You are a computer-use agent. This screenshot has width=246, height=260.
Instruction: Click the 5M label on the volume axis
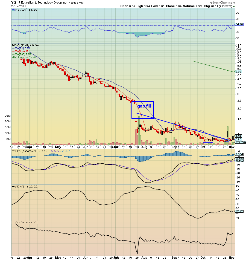point(9,139)
